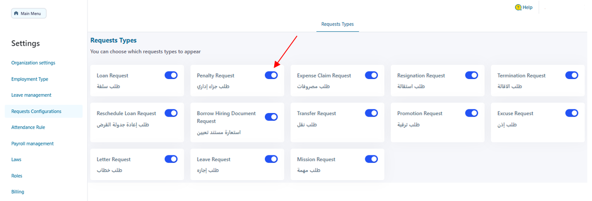Switch off the Resignation Request toggle
Image resolution: width=592 pixels, height=201 pixels.
(x=472, y=75)
